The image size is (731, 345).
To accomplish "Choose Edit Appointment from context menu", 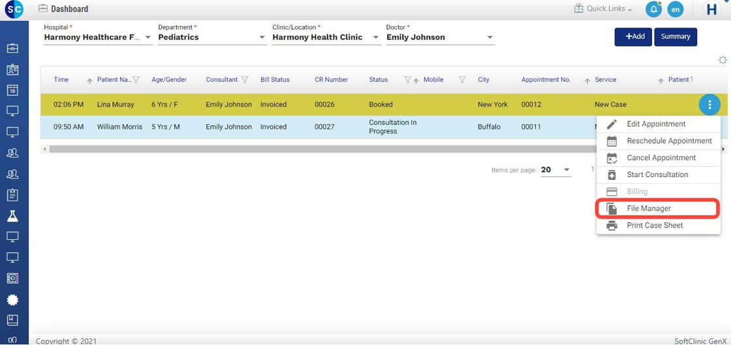I will (659, 124).
